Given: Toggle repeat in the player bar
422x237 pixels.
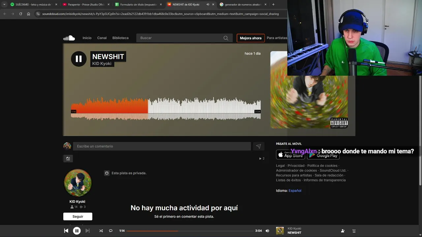Looking at the screenshot, I should 111,231.
